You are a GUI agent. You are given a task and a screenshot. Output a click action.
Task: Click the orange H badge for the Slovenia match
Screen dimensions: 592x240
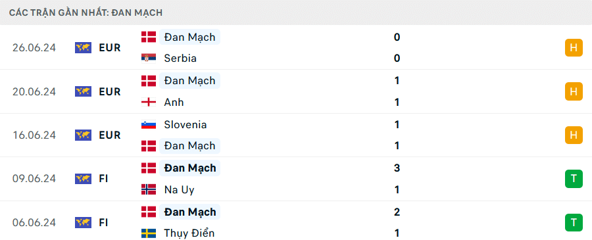pos(574,135)
